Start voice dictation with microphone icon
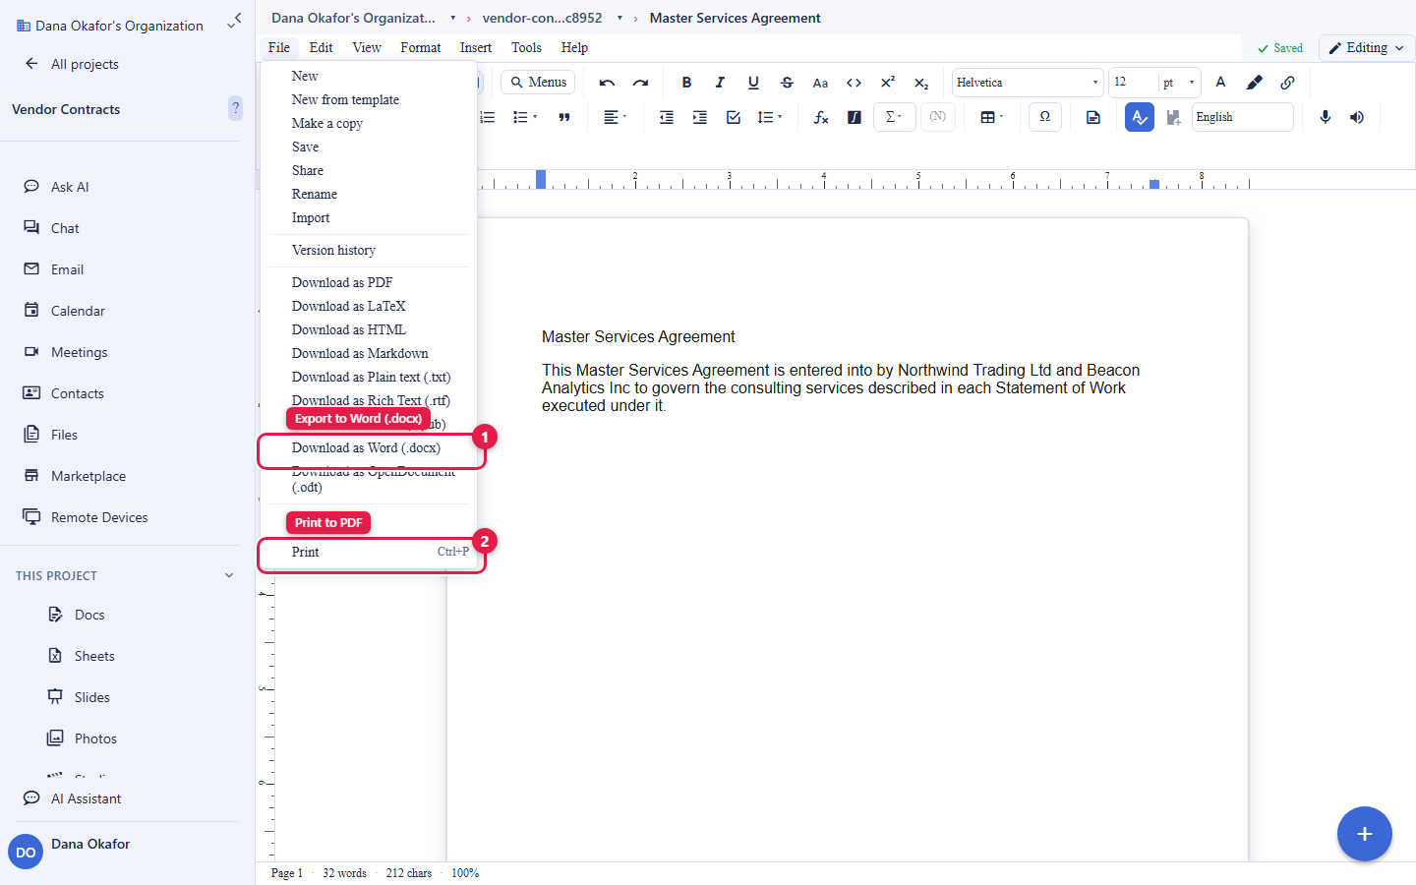The width and height of the screenshot is (1416, 885). click(1326, 117)
